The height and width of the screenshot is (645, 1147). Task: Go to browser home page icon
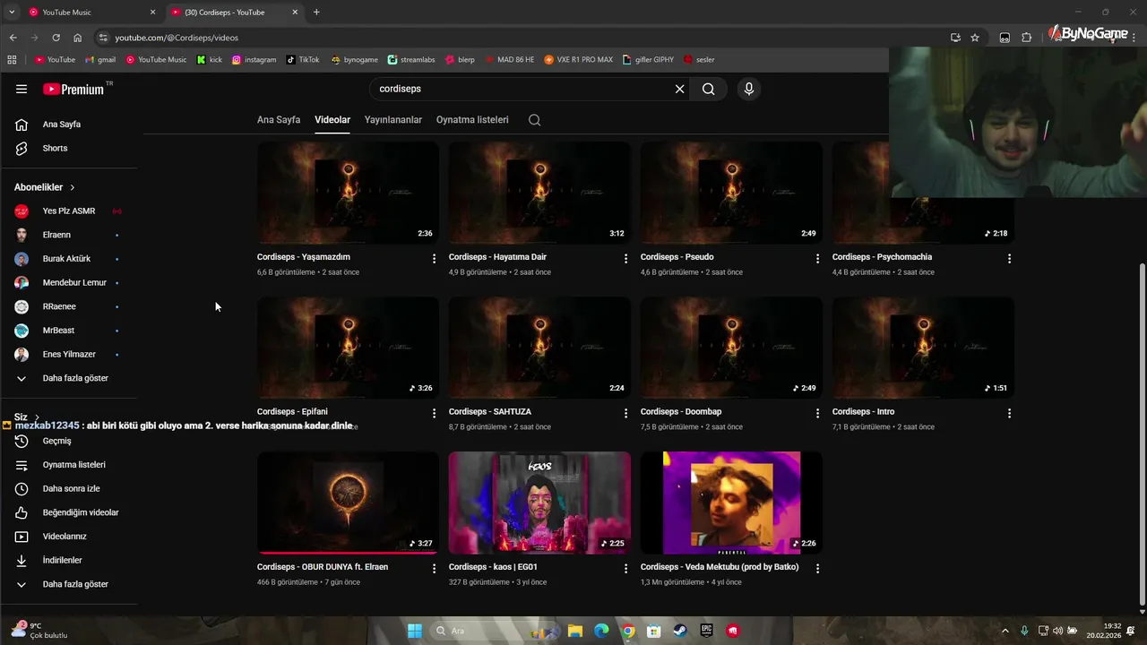tap(78, 38)
